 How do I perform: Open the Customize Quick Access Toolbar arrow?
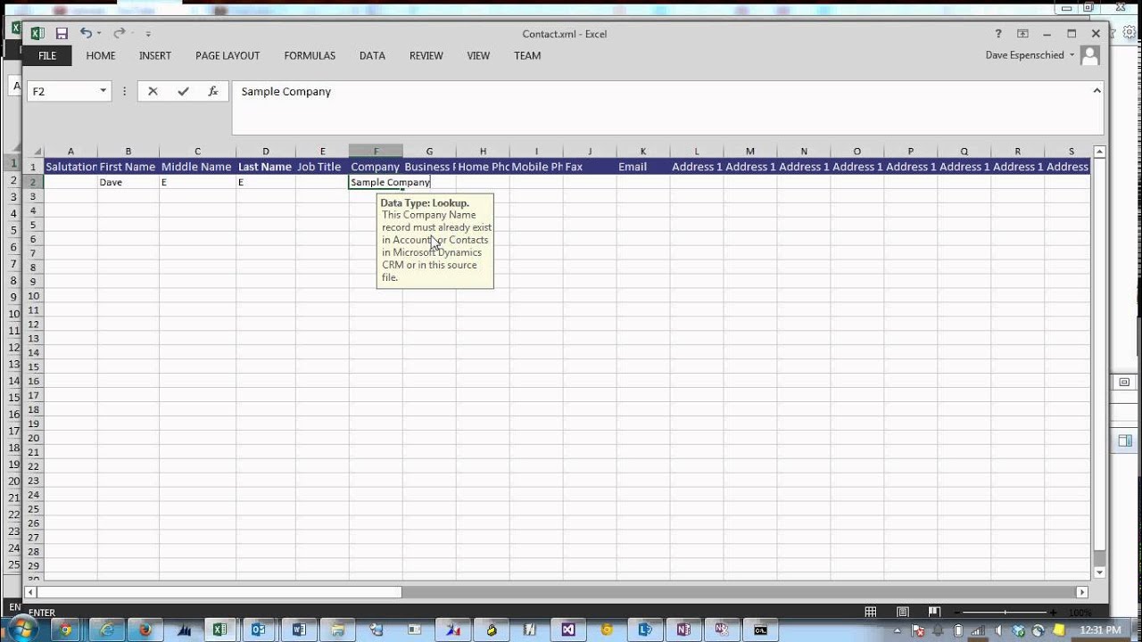148,34
